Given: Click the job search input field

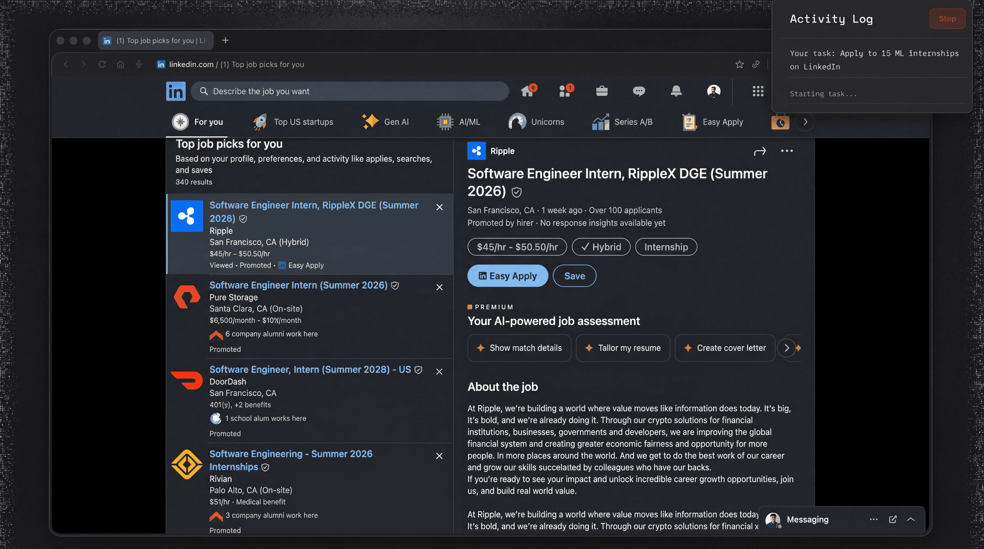Looking at the screenshot, I should click(349, 91).
